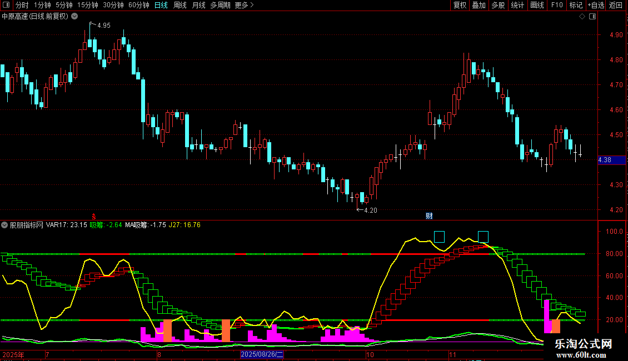This screenshot has width=628, height=361.
Task: Click the diamond icon above the chart
Action: [x=582, y=17]
